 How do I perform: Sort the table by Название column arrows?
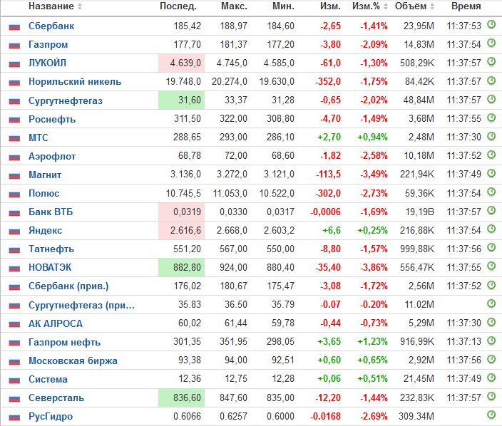coord(79,6)
